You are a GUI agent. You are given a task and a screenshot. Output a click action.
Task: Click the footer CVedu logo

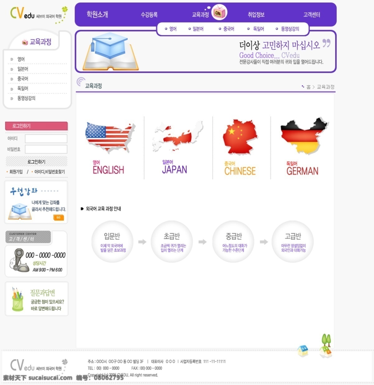pyautogui.click(x=39, y=366)
